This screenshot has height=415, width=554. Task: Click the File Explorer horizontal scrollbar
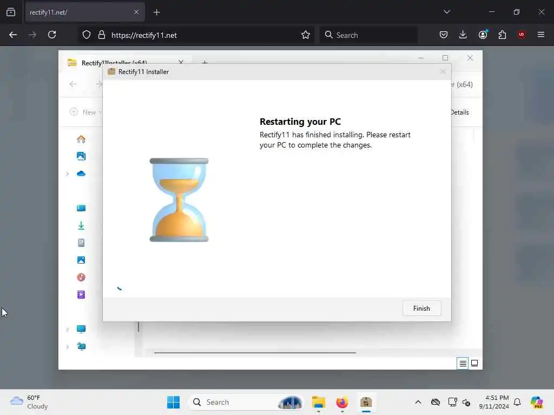click(x=255, y=352)
